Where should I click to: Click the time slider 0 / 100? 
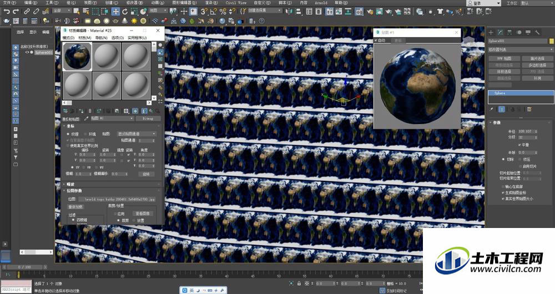tap(24, 267)
